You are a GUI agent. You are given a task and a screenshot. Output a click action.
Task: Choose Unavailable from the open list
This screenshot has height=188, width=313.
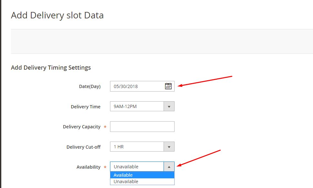pos(142,182)
